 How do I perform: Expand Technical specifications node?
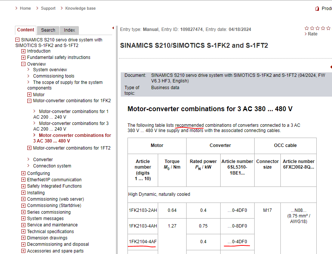23,231
